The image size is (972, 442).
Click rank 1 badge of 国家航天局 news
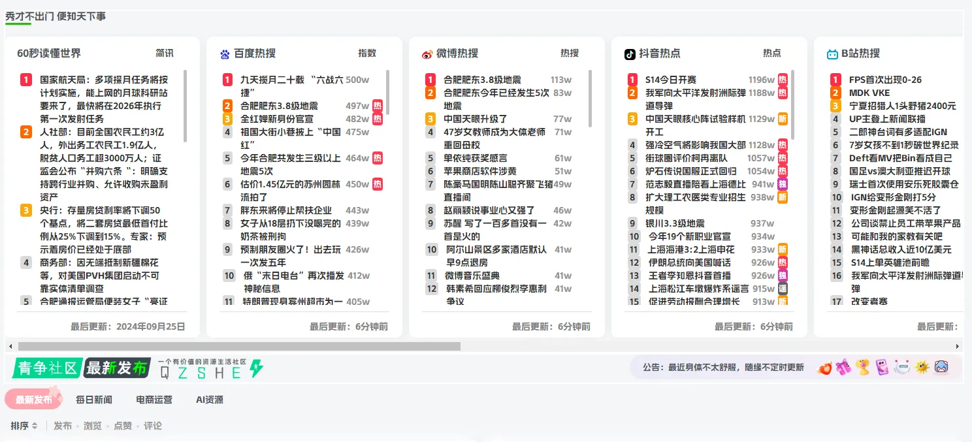pos(26,80)
